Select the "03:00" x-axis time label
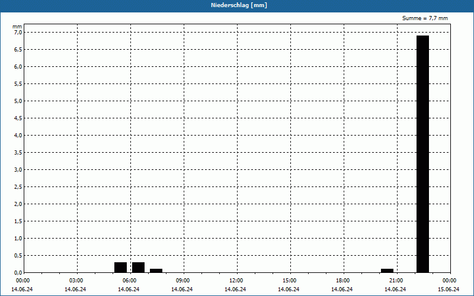 pyautogui.click(x=76, y=281)
